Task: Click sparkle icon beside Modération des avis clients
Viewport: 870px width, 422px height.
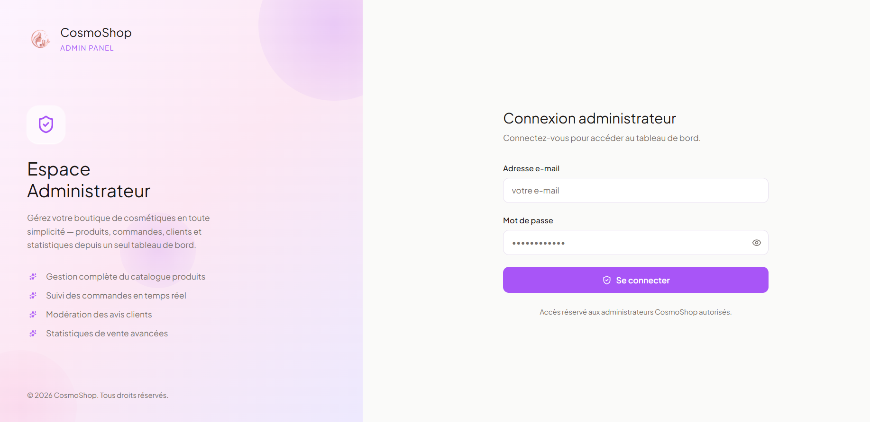Action: (x=33, y=314)
